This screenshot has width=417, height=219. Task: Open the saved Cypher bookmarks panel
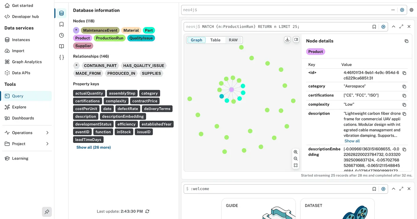pos(61,24)
